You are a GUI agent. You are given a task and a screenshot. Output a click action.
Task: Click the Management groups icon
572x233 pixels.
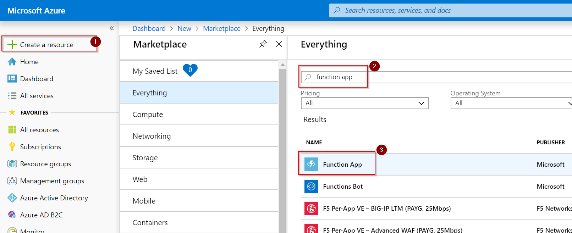[x=12, y=181]
